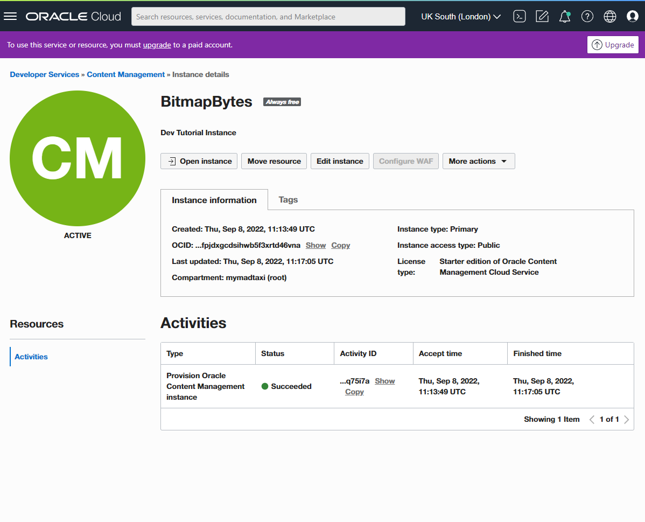Click the Upgrade button in banner
Viewport: 645px width, 522px height.
click(613, 45)
